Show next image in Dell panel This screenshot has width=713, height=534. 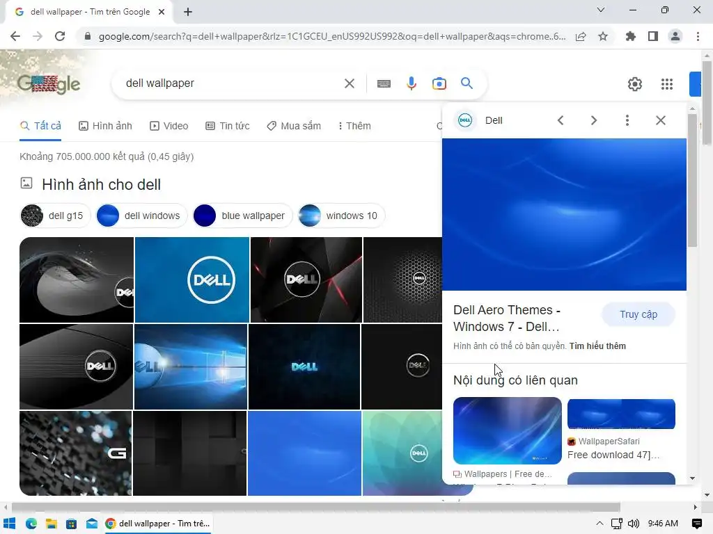(594, 120)
